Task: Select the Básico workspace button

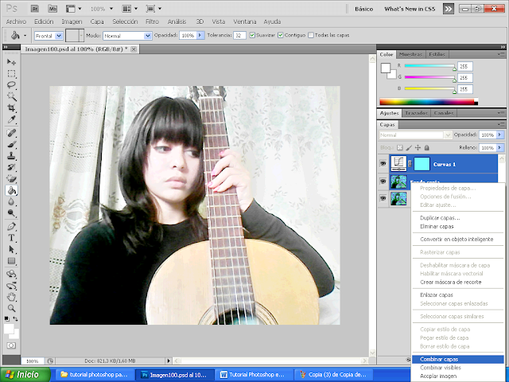Action: tap(363, 9)
